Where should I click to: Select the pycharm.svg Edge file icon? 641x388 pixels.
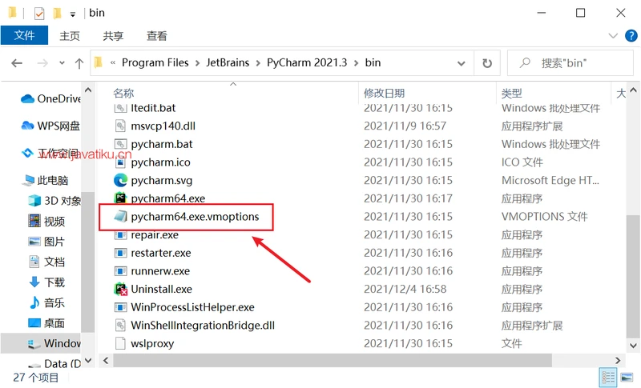(121, 180)
